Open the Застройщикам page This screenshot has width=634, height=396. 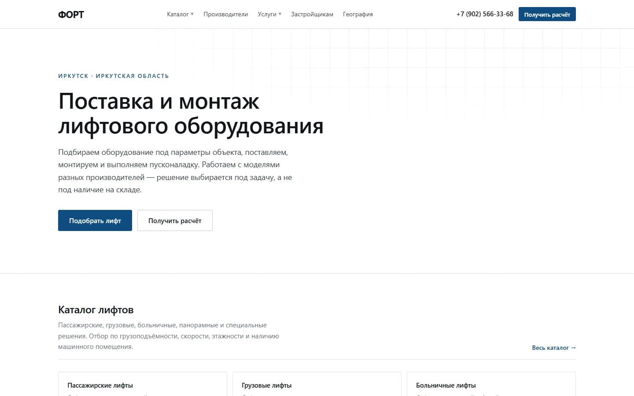click(x=312, y=14)
